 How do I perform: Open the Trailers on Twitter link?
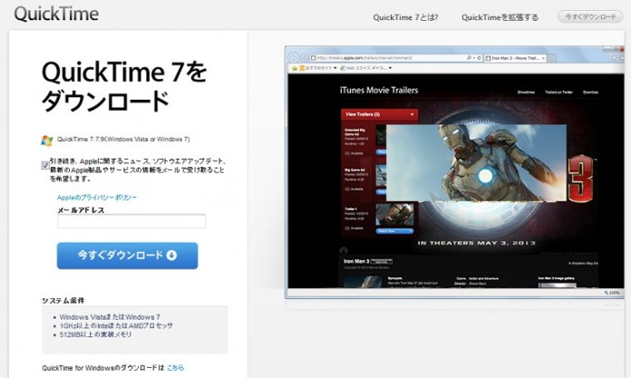(558, 92)
